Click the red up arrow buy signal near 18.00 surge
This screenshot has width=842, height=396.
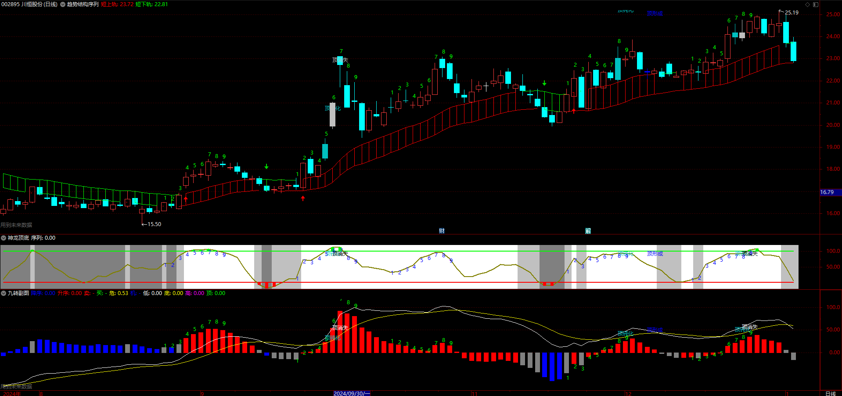pos(303,198)
